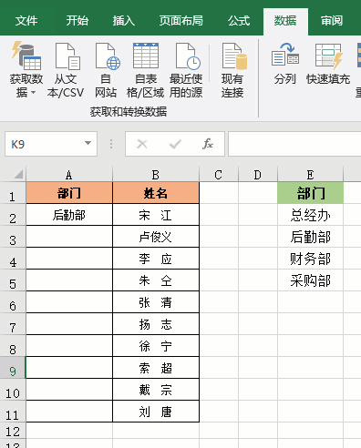This screenshot has height=448, width=361.
Task: Switch to the 公式 tab
Action: (239, 21)
